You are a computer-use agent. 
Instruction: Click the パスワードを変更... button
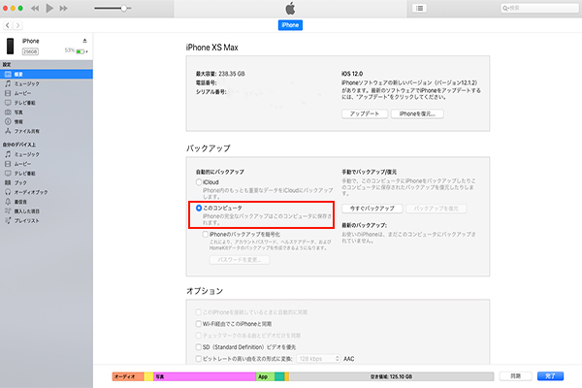pyautogui.click(x=240, y=260)
